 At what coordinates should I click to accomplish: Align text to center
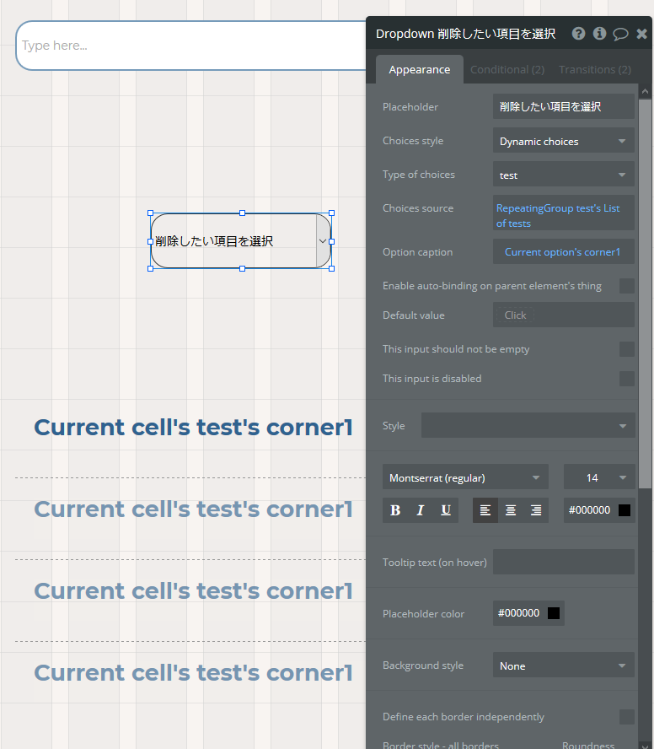point(511,510)
